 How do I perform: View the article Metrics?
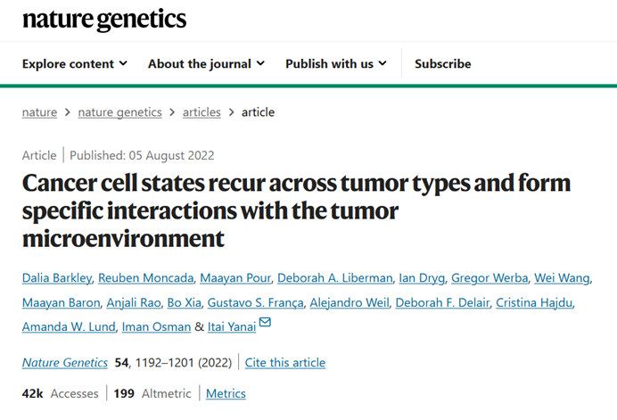point(226,393)
